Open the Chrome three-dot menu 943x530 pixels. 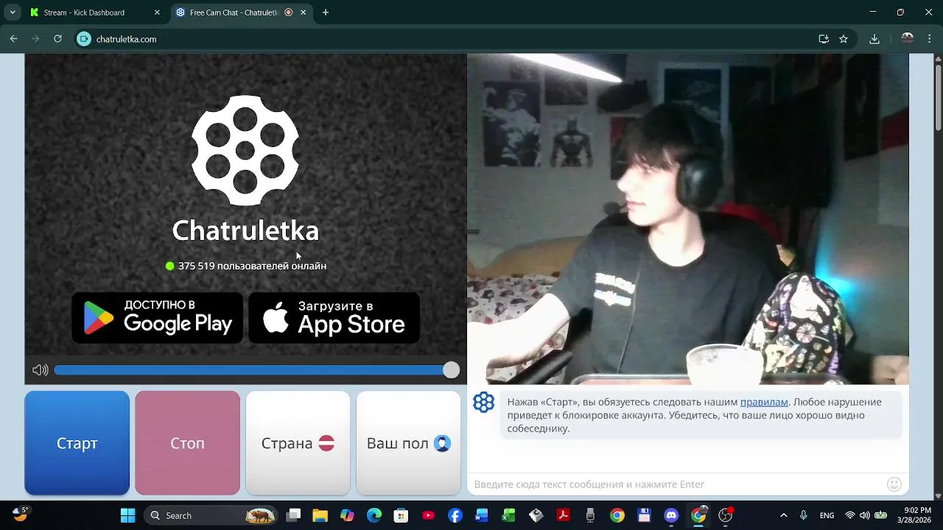pos(930,39)
